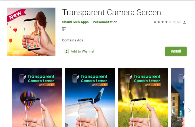Open the partially visible building screenshot
This screenshot has height=127, width=195.
(x=177, y=97)
